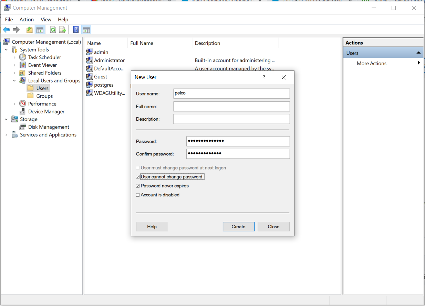425x306 pixels.
Task: Expand the Shared Folders node
Action: click(14, 73)
